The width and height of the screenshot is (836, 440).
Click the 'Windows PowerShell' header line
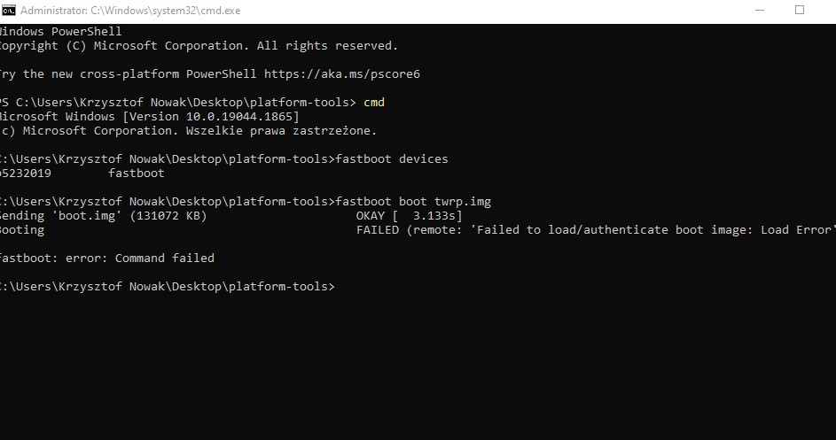click(60, 32)
